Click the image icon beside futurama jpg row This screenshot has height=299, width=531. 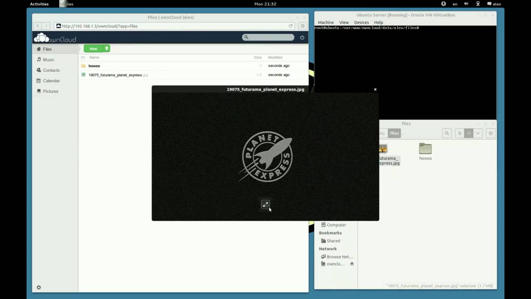83,75
